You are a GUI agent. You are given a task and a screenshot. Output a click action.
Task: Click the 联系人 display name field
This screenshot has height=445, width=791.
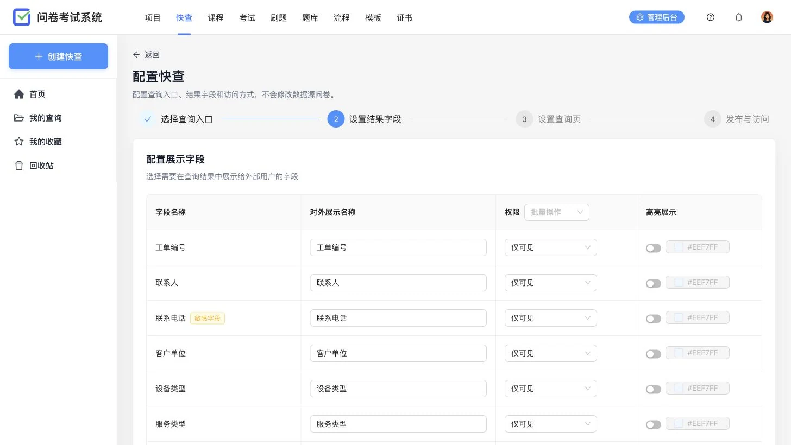(398, 283)
